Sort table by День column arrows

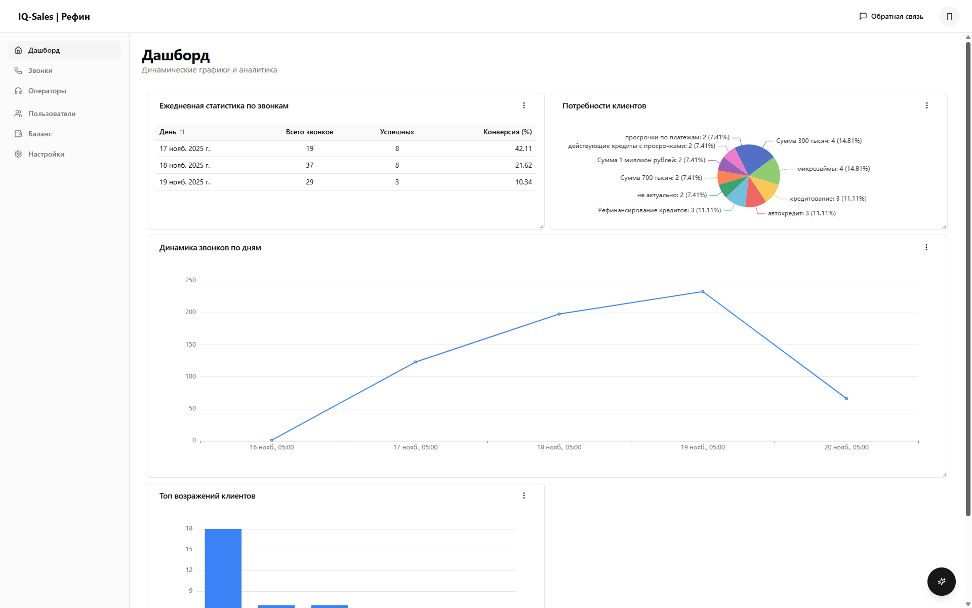pos(182,132)
